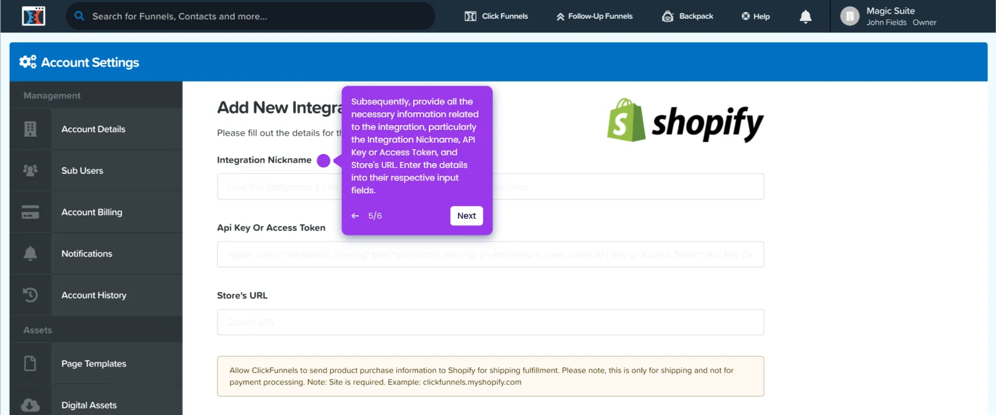The image size is (996, 415).
Task: Open the Click Funnels menu
Action: click(x=496, y=16)
